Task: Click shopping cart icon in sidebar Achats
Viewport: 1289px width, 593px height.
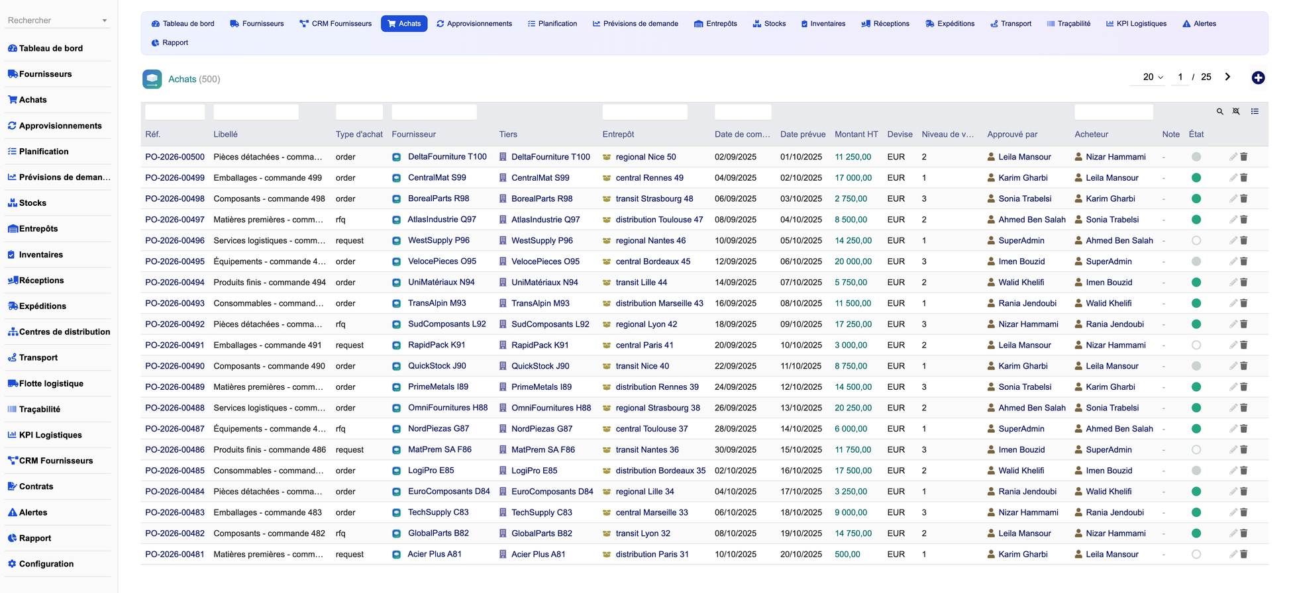Action: pyautogui.click(x=13, y=100)
